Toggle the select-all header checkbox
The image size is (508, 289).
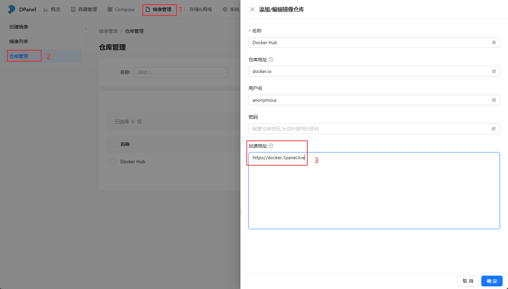pyautogui.click(x=112, y=144)
